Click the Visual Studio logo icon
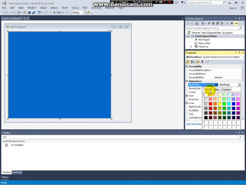This screenshot has height=185, width=246. pos(4,3)
